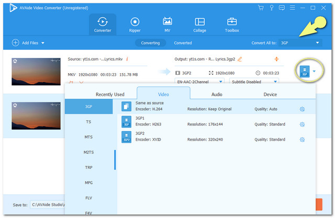Open the Toolbox module

[x=232, y=25]
